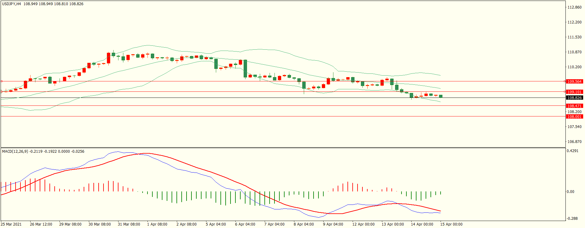Click the 15 Apr 00:00 time axis label
585x228 pixels.
point(451,224)
